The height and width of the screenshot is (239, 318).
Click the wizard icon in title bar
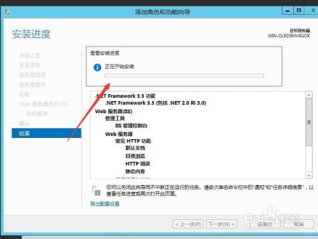click(8, 12)
